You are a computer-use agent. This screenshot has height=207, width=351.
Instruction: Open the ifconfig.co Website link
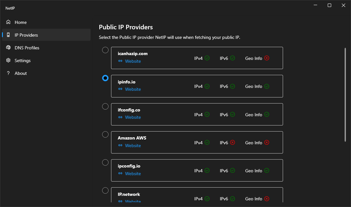pyautogui.click(x=133, y=117)
